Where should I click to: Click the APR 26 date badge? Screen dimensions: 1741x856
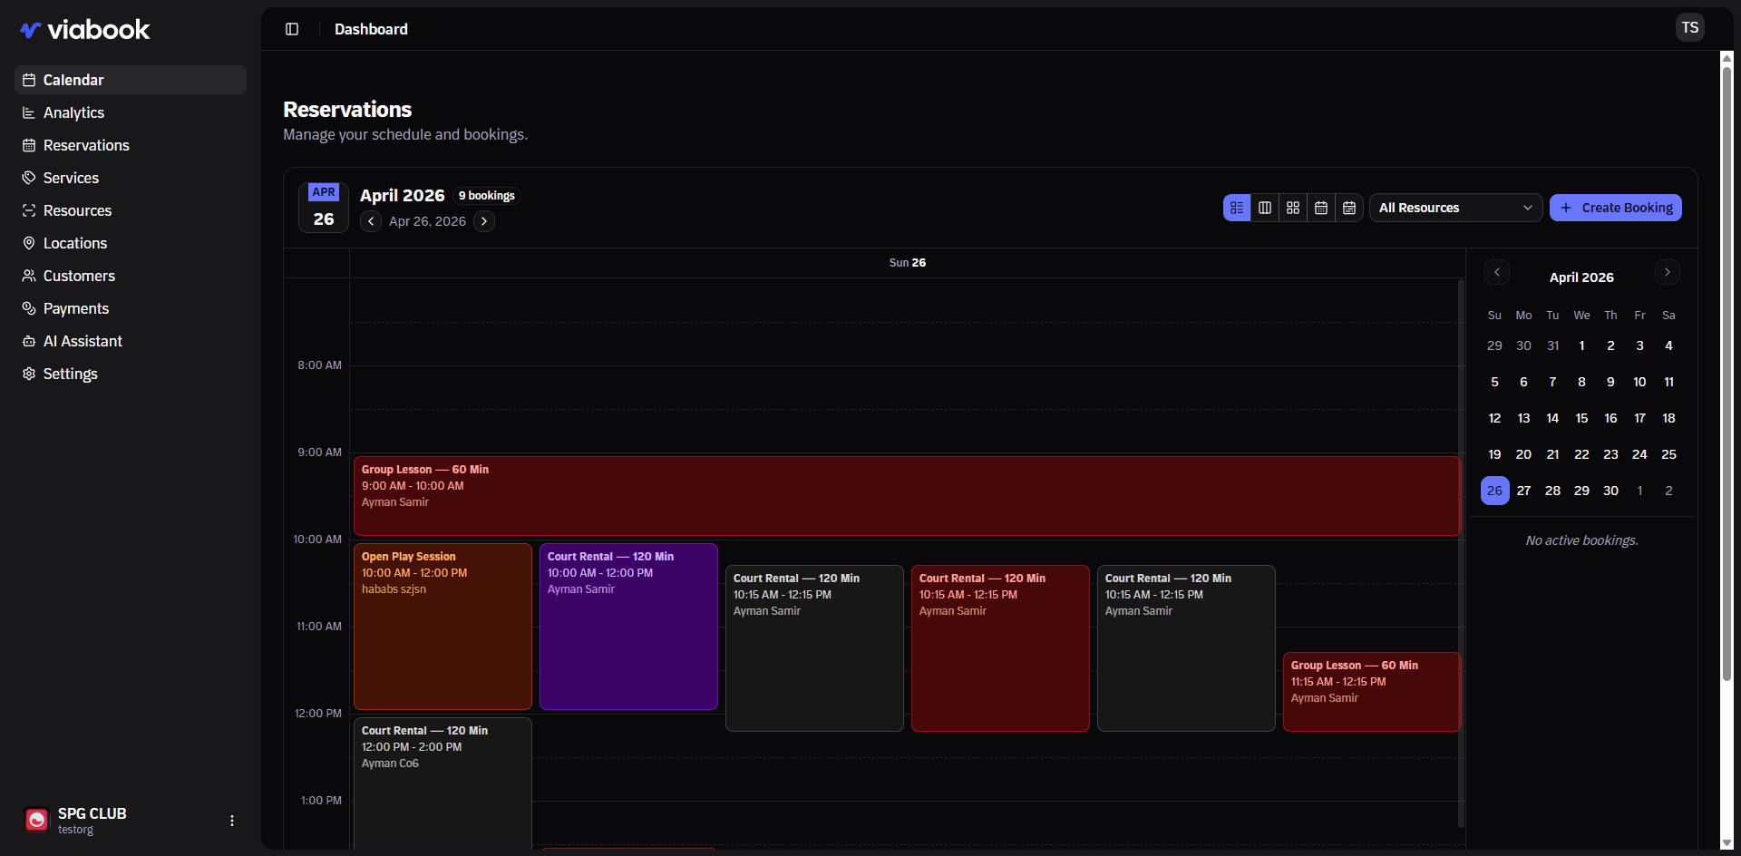pyautogui.click(x=324, y=208)
